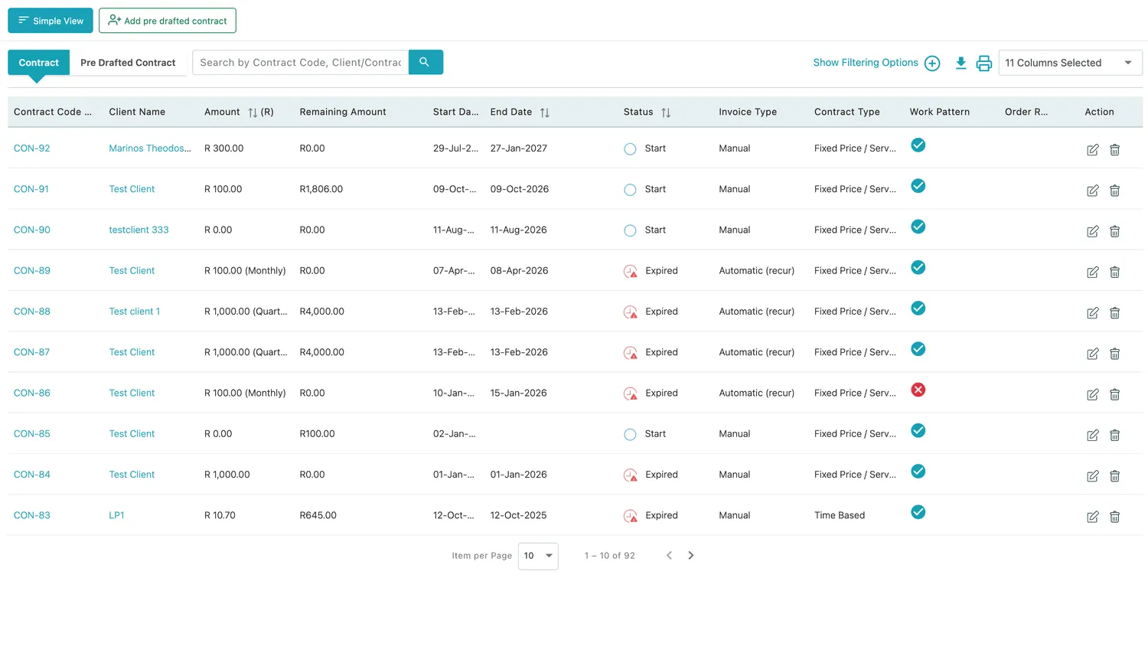The image size is (1148, 653).
Task: Delete contract CON-84
Action: point(1114,476)
